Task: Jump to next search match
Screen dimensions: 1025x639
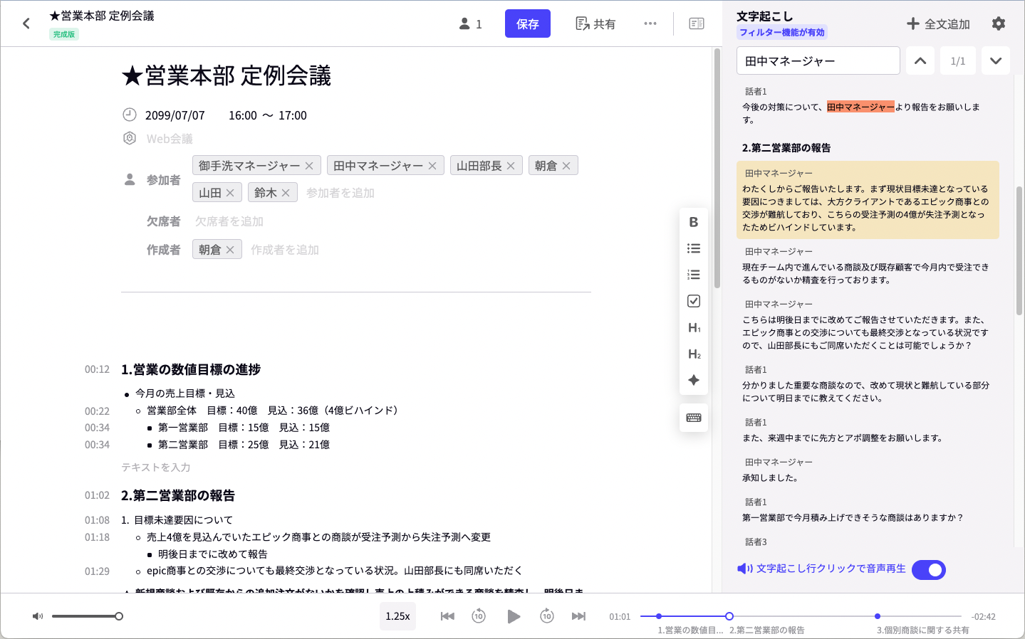Action: pyautogui.click(x=996, y=61)
